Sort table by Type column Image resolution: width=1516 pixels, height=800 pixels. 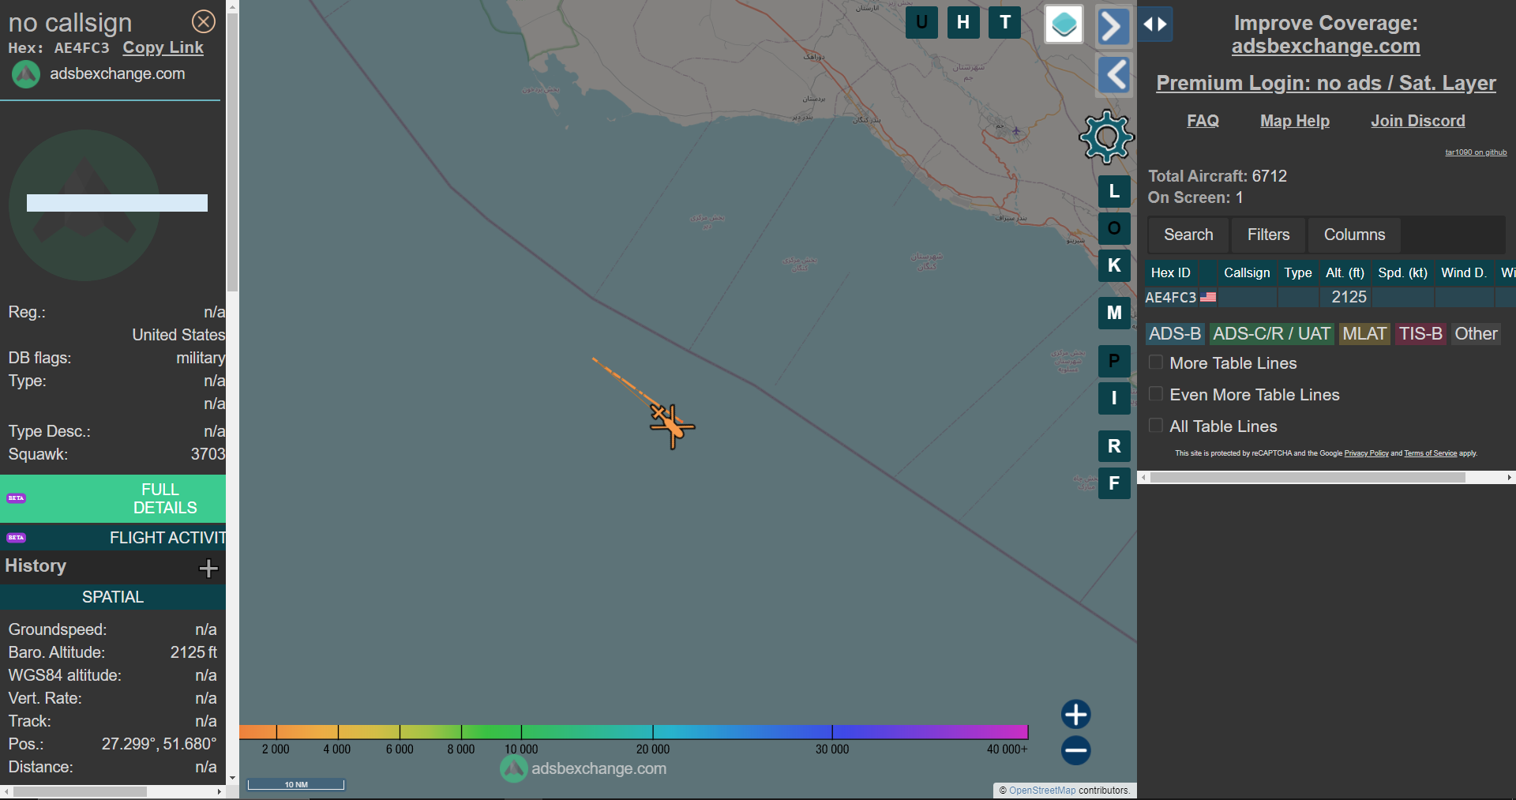coord(1298,272)
